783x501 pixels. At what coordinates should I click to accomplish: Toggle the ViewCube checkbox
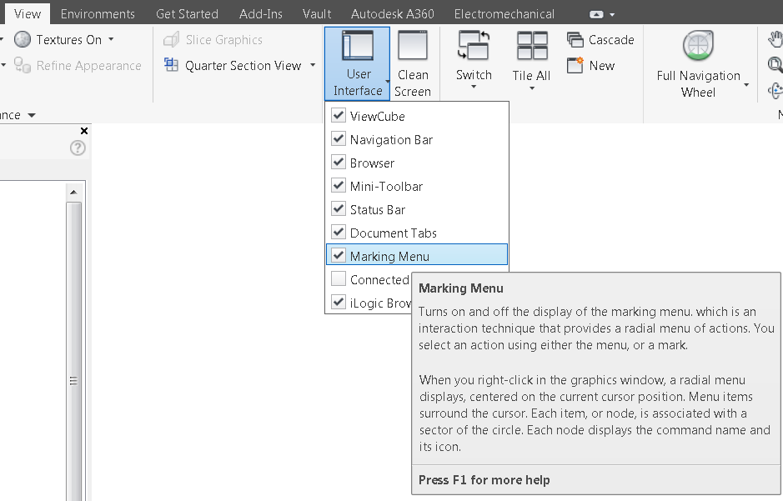pyautogui.click(x=339, y=116)
